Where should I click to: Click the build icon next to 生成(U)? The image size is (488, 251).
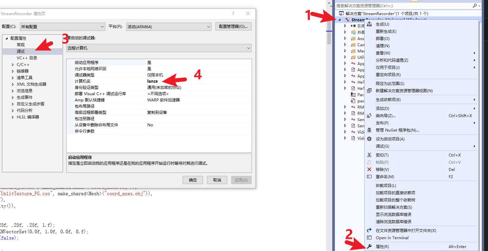(x=369, y=24)
